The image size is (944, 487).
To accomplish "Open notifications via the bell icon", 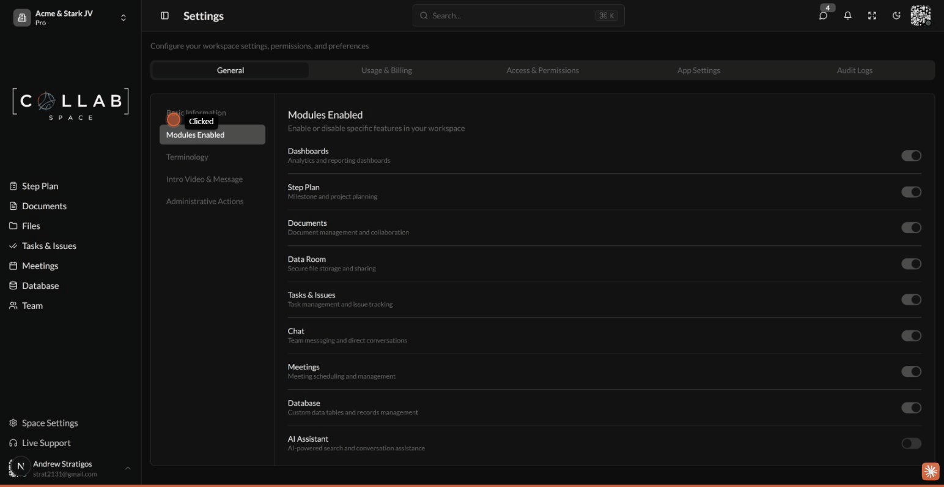I will coord(848,15).
